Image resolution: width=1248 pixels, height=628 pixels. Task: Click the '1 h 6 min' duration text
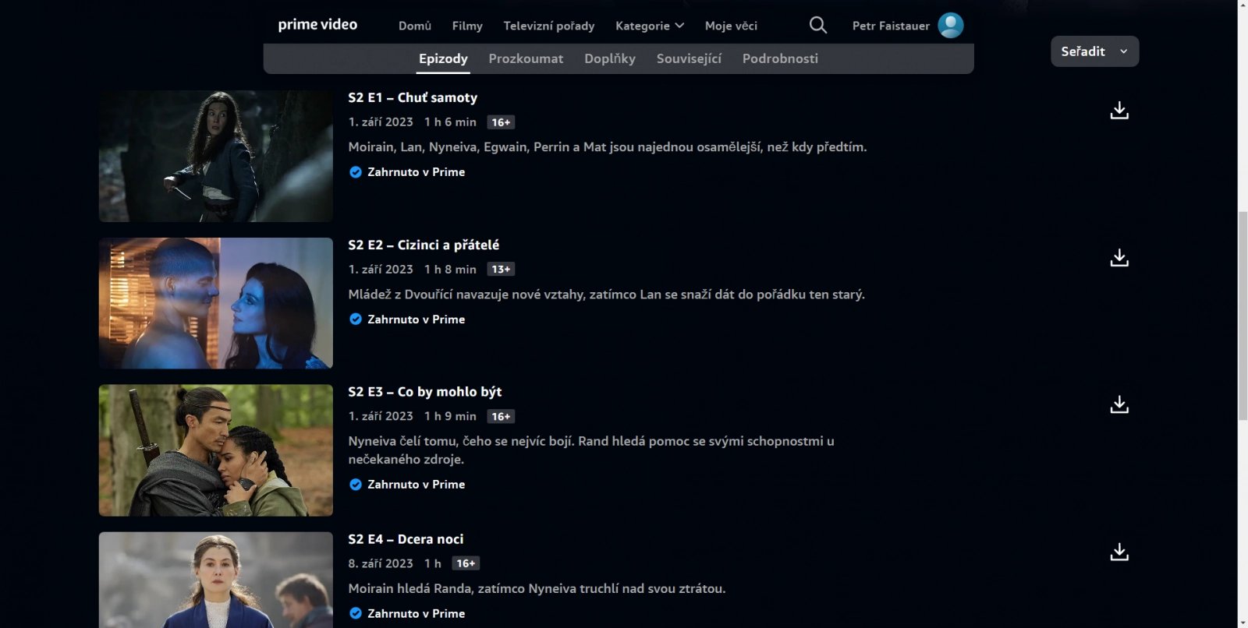(450, 122)
